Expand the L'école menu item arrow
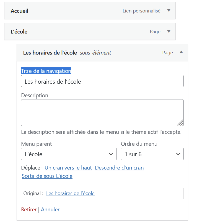 point(169,31)
